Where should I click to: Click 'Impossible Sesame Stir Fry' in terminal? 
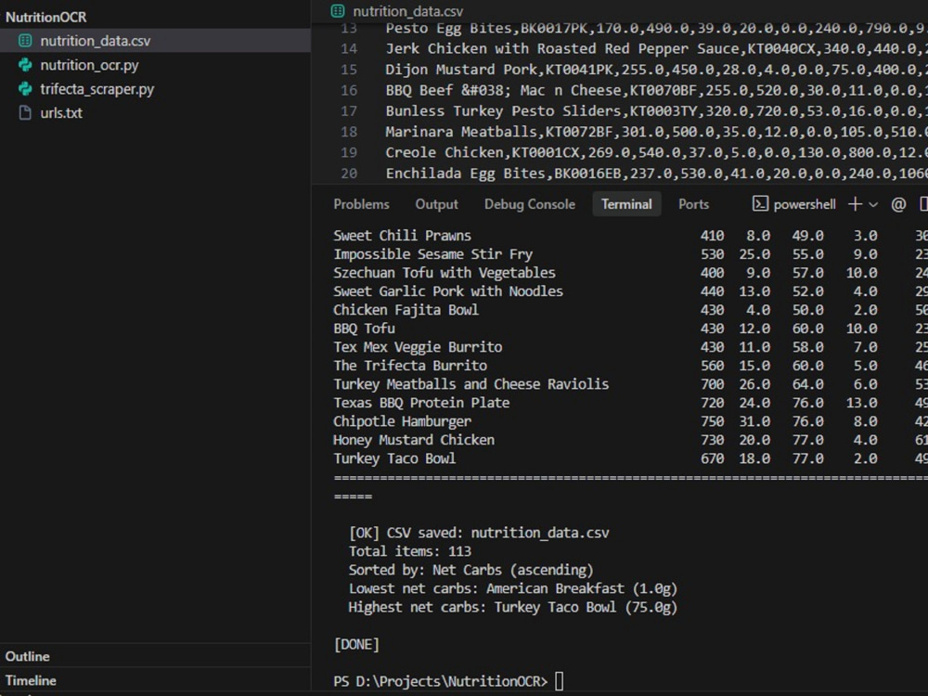432,254
